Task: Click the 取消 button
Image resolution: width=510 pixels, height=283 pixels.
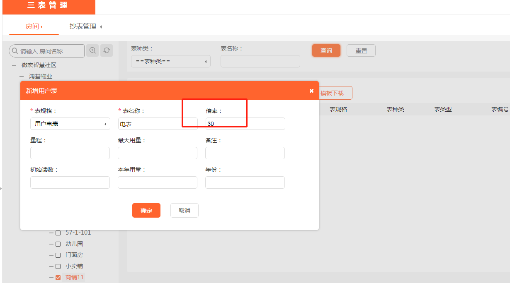Action: [x=184, y=211]
